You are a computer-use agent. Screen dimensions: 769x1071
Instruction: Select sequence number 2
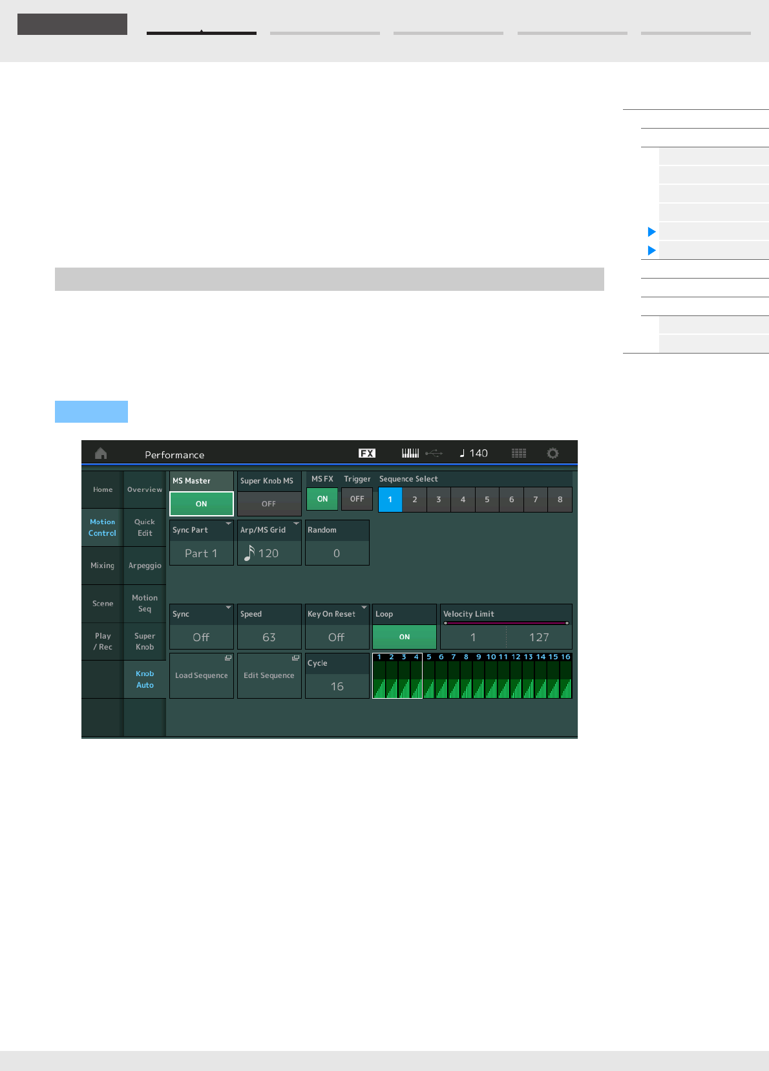tap(415, 500)
